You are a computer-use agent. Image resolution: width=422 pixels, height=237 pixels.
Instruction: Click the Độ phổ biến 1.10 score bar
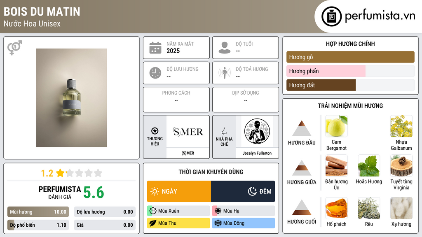38,225
